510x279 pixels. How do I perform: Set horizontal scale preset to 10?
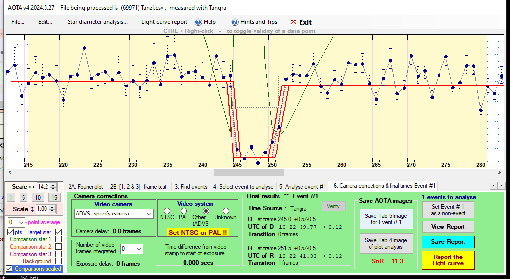click(x=38, y=197)
